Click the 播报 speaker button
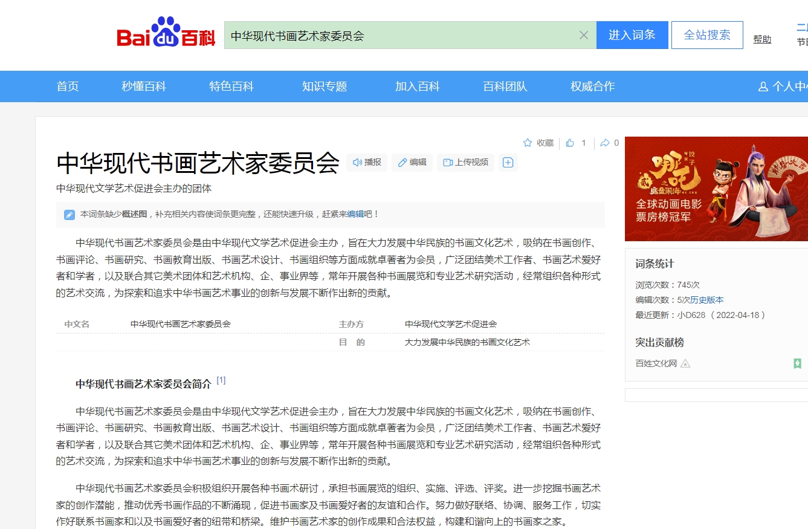 [x=367, y=162]
